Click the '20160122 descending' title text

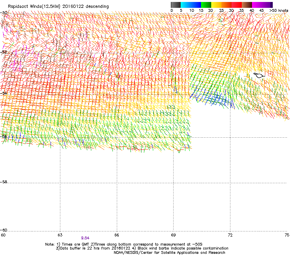(86, 7)
